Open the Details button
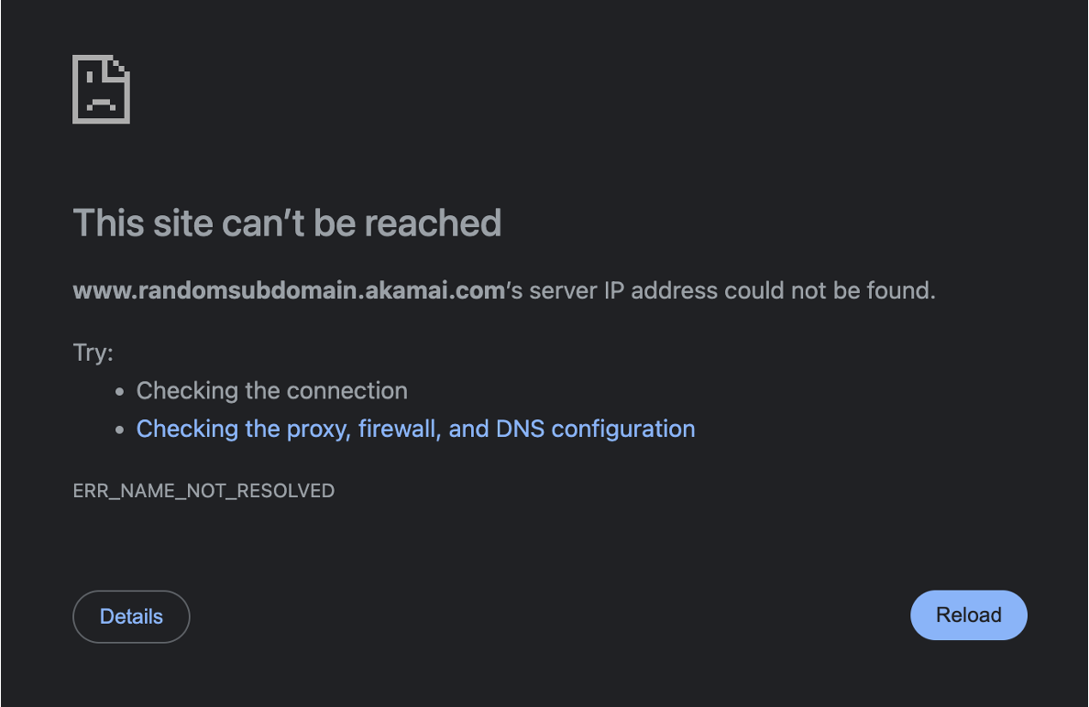The width and height of the screenshot is (1089, 707). click(131, 616)
